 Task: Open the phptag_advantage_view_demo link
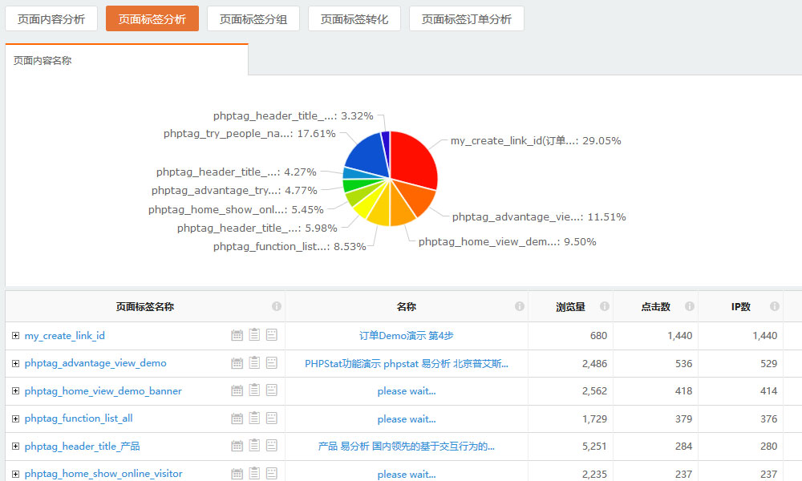[95, 363]
